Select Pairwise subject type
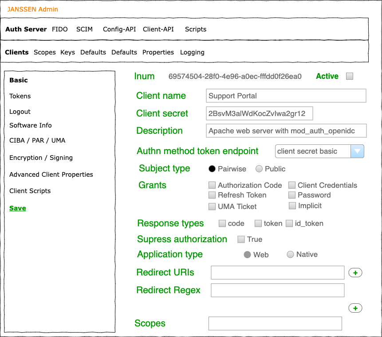The height and width of the screenshot is (337, 382). [x=212, y=169]
